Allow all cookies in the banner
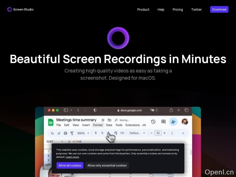 (x=70, y=165)
